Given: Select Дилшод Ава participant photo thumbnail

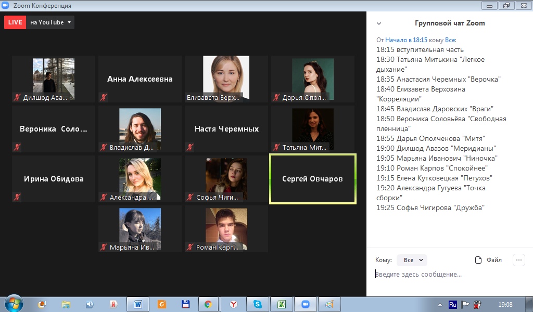Looking at the screenshot, I should pyautogui.click(x=54, y=79).
